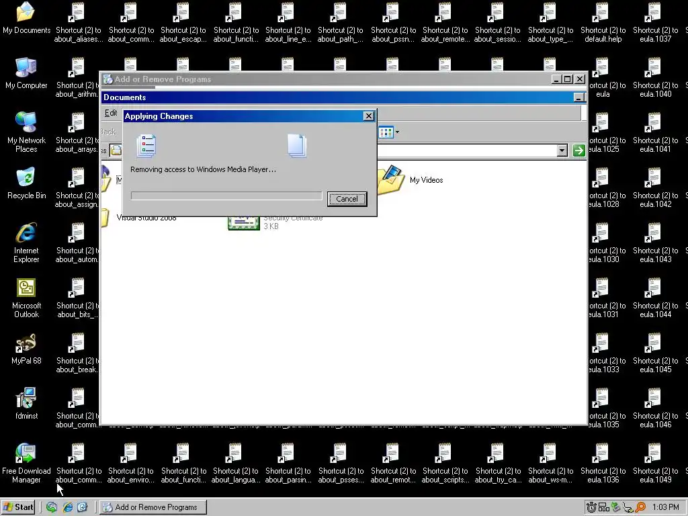Screen dimensions: 688x516
Task: Select shortcut to about_assign
Action: click(77, 188)
